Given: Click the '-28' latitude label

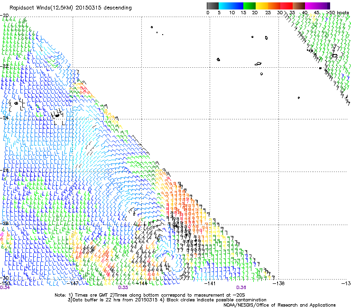Looking at the screenshot, I should click(x=4, y=223).
